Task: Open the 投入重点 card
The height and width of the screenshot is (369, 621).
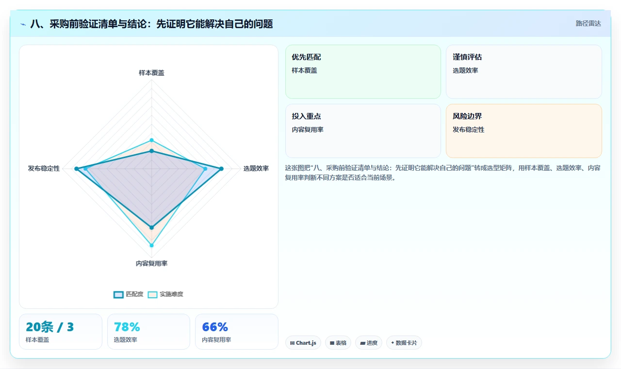Action: [x=363, y=131]
